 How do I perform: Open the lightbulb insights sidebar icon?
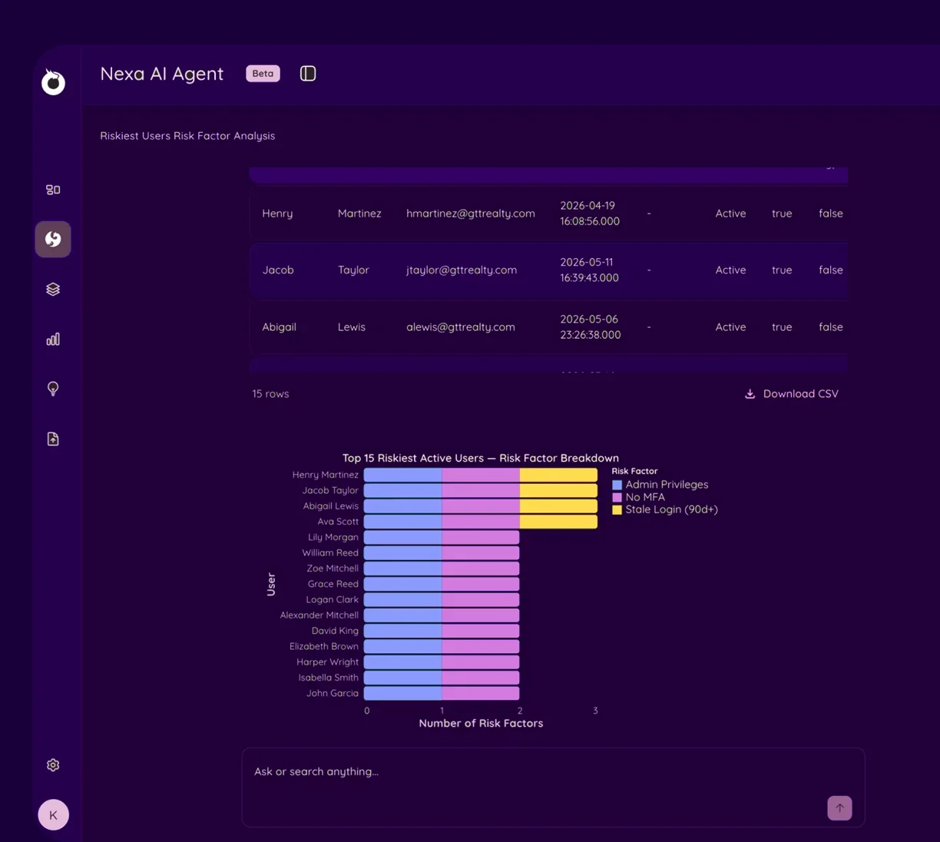53,389
